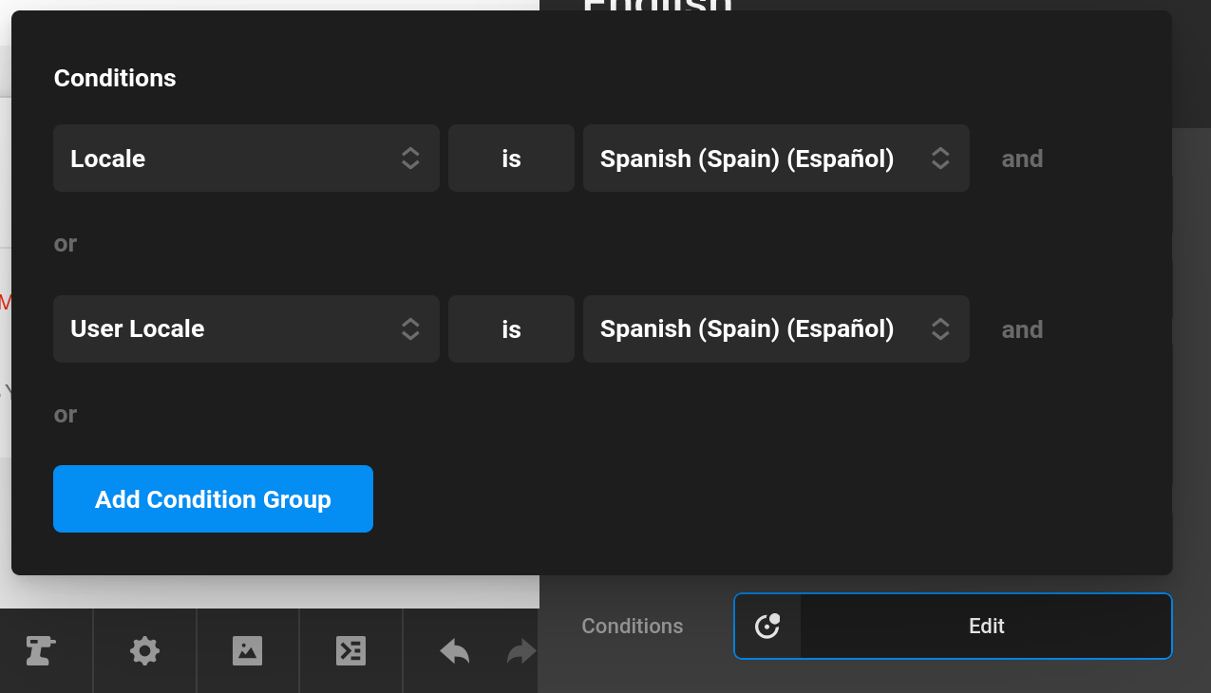Open the image library icon
The height and width of the screenshot is (693, 1211).
[x=247, y=650]
